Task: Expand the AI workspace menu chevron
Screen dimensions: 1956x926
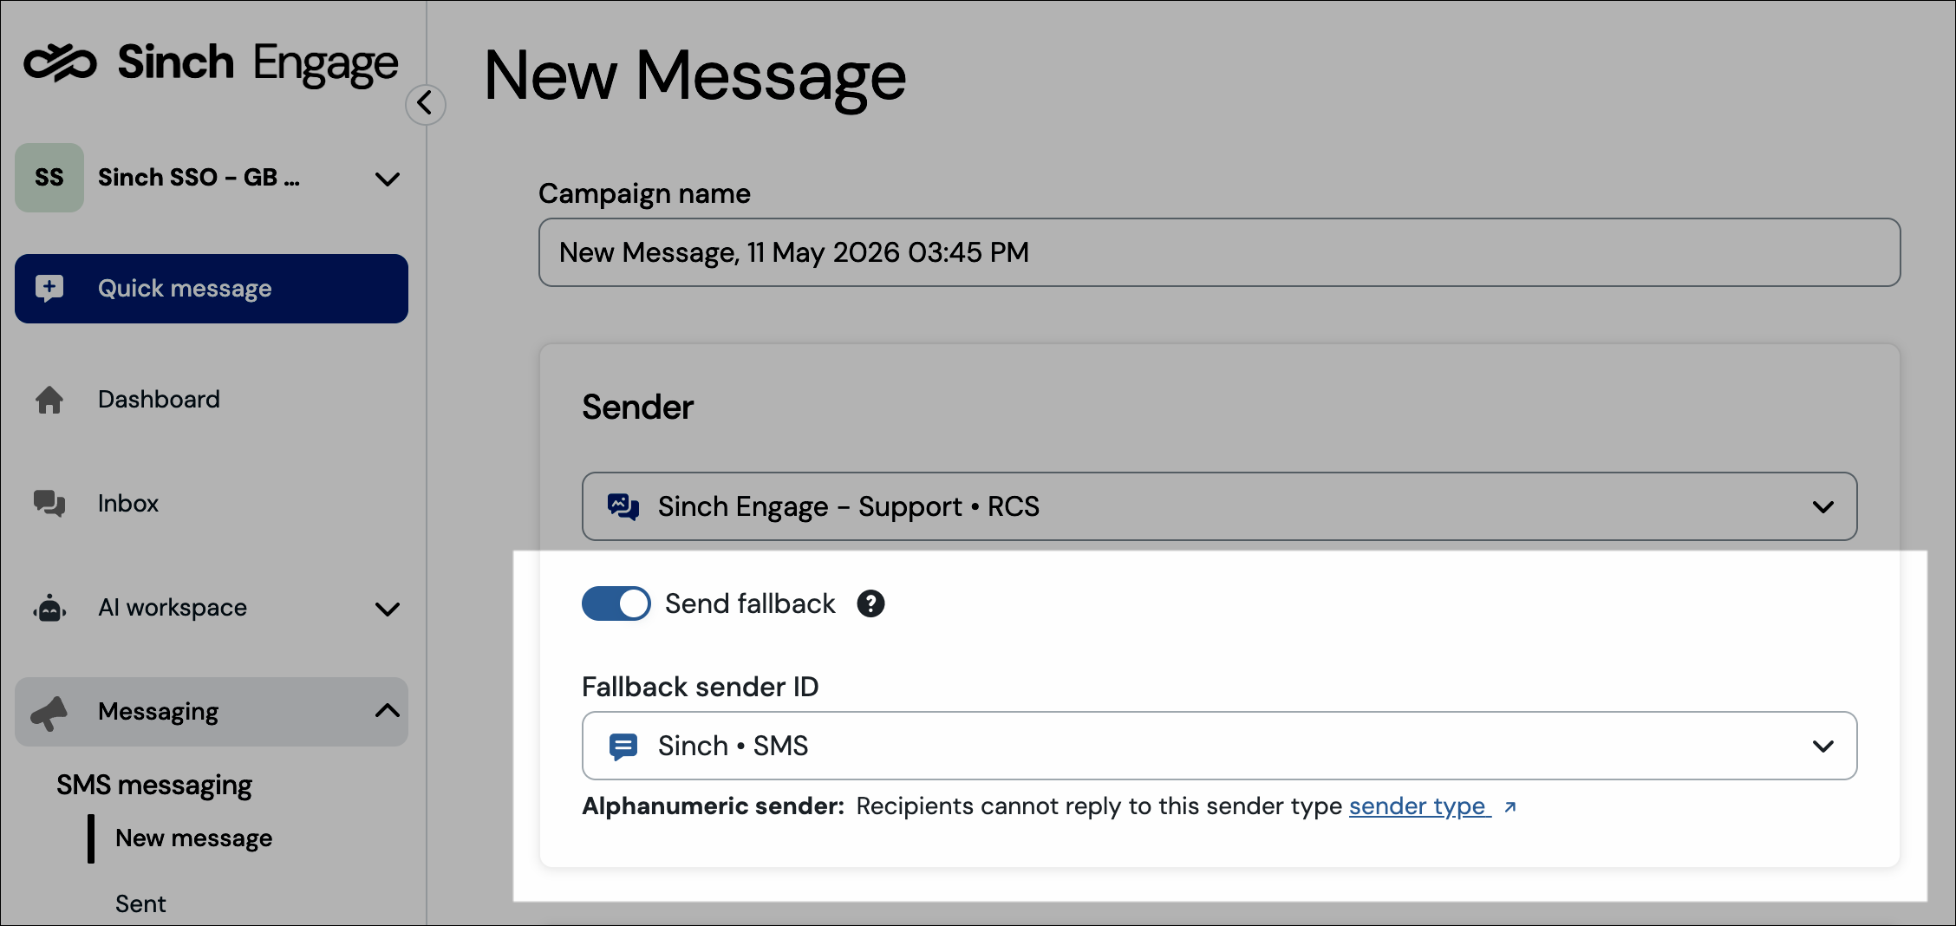Action: (x=388, y=609)
